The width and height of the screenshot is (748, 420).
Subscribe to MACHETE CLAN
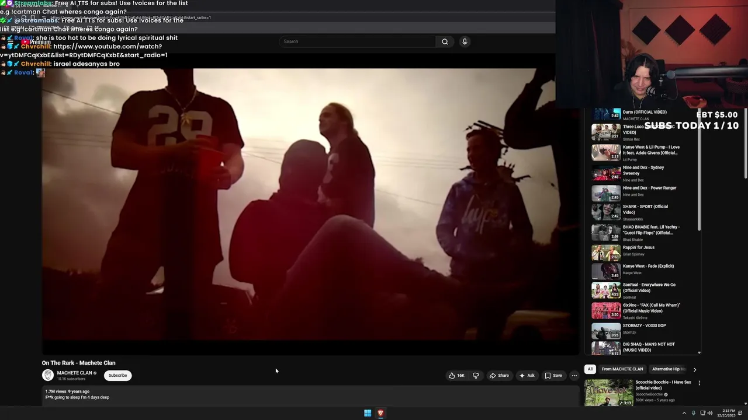click(117, 376)
